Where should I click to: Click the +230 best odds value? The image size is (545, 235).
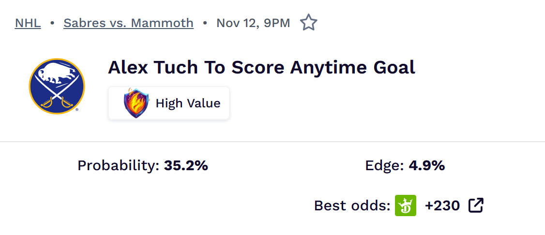442,206
